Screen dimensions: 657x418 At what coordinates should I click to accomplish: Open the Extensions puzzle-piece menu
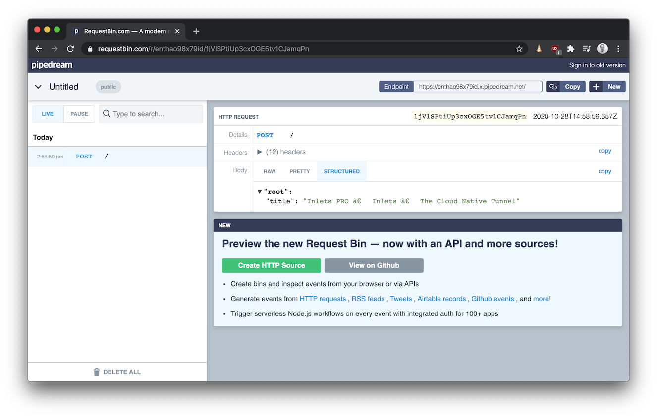click(571, 49)
